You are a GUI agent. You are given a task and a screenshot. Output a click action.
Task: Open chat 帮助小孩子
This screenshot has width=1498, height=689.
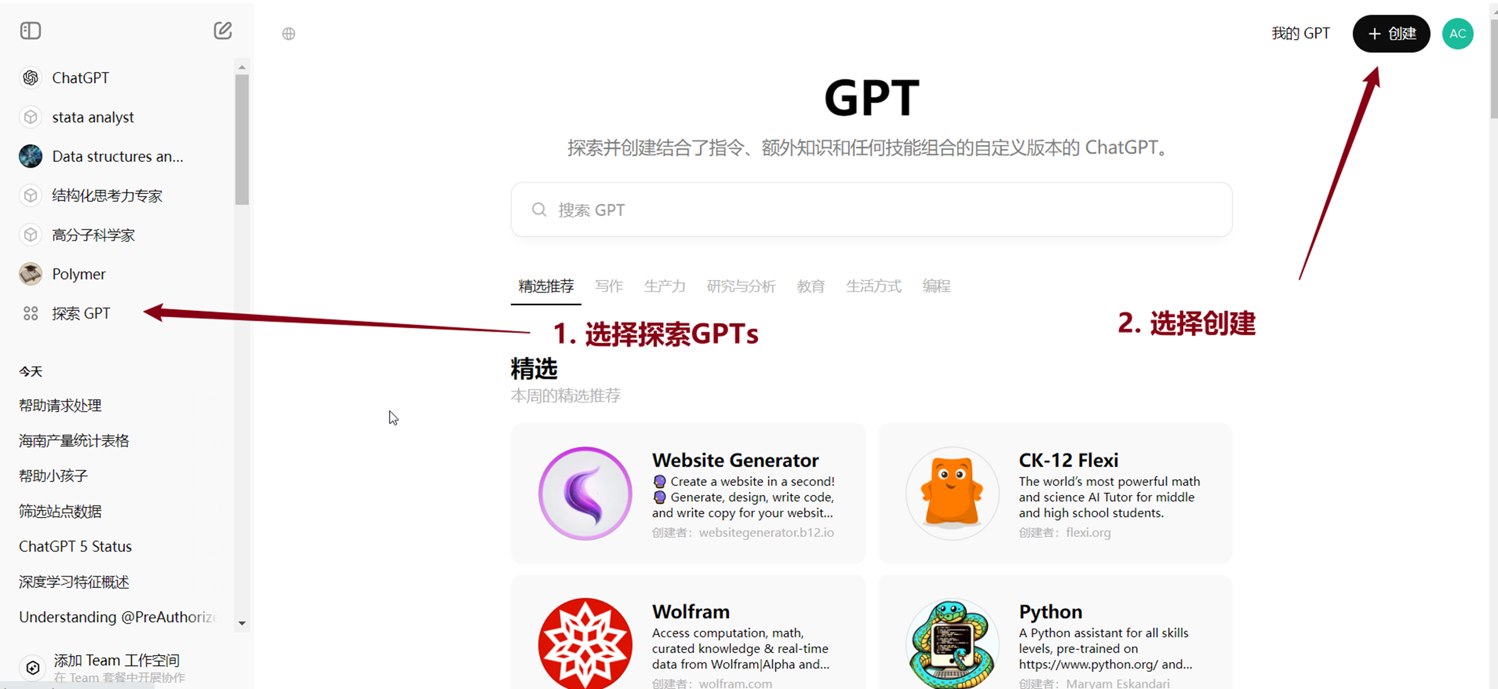53,476
